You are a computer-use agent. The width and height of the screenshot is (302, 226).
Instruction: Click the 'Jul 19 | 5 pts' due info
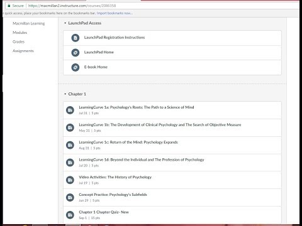pos(89,183)
